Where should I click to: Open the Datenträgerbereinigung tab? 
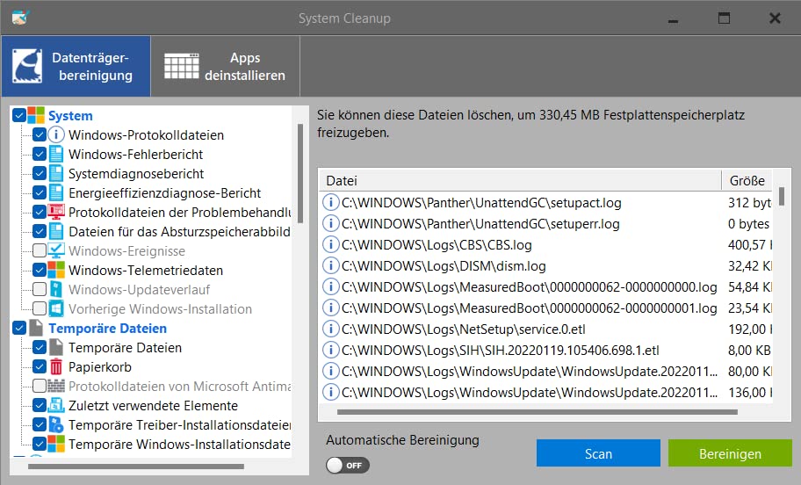pyautogui.click(x=76, y=67)
